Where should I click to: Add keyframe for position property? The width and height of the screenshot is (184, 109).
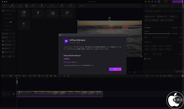(x=181, y=37)
